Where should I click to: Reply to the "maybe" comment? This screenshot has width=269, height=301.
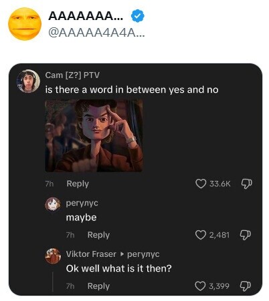click(x=98, y=235)
